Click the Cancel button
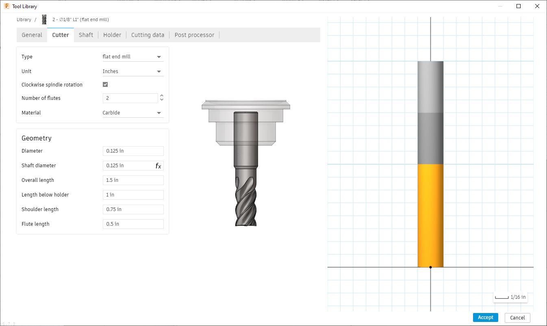The height and width of the screenshot is (326, 547). tap(517, 317)
